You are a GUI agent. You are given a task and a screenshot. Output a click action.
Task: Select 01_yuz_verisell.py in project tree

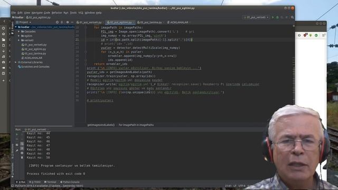pos(34,45)
